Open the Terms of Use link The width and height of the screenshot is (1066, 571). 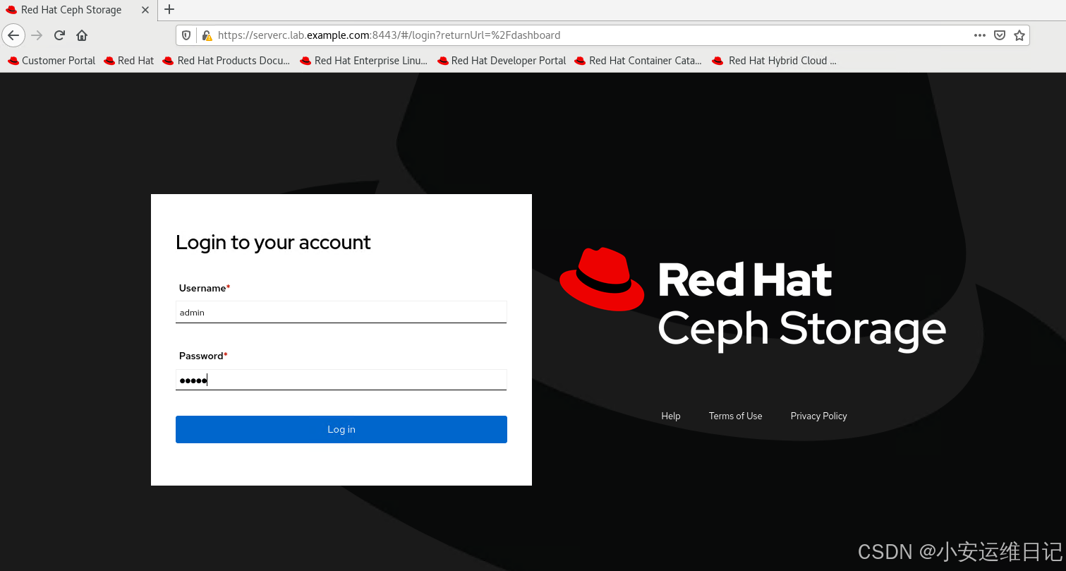(x=735, y=416)
